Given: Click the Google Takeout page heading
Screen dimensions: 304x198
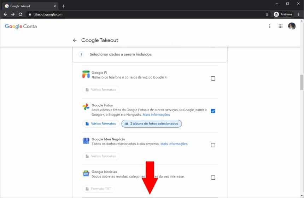Looking at the screenshot, I should [x=100, y=40].
